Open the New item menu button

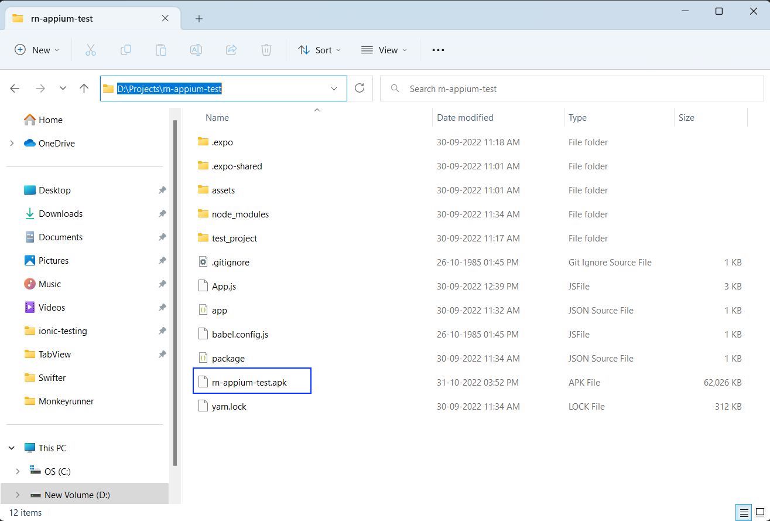(x=37, y=50)
